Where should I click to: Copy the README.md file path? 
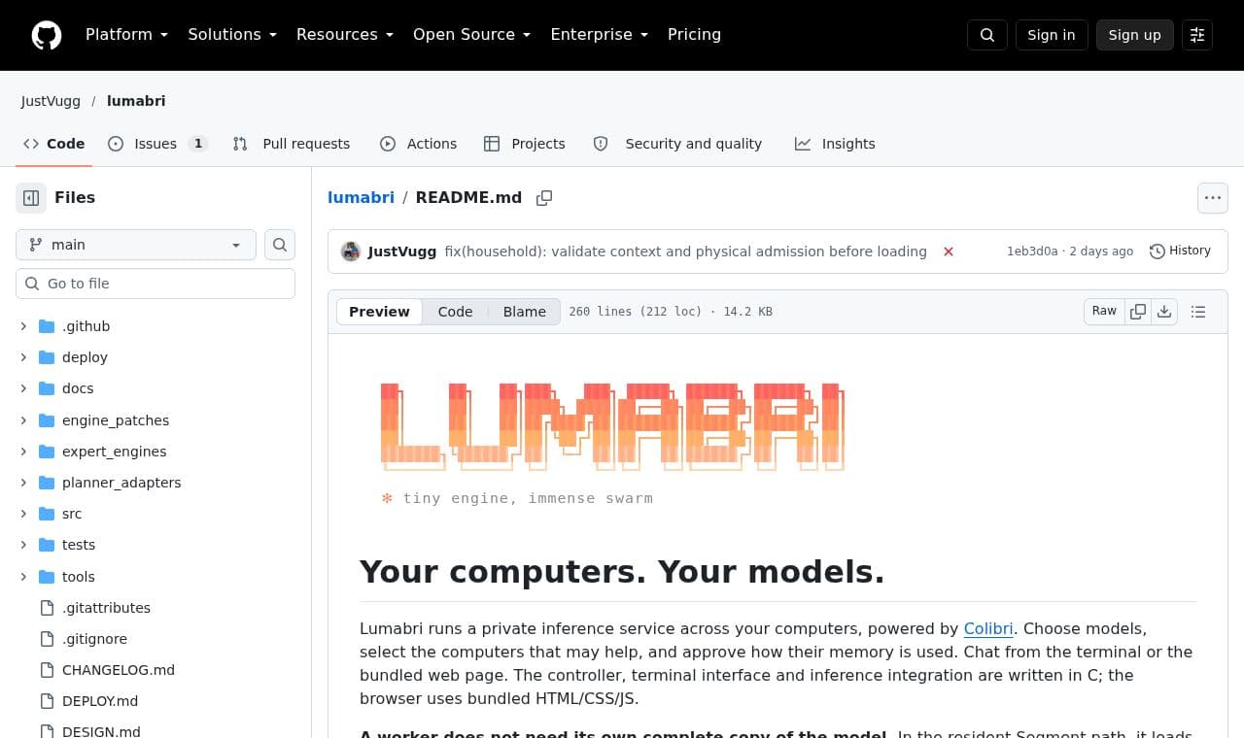tap(544, 198)
